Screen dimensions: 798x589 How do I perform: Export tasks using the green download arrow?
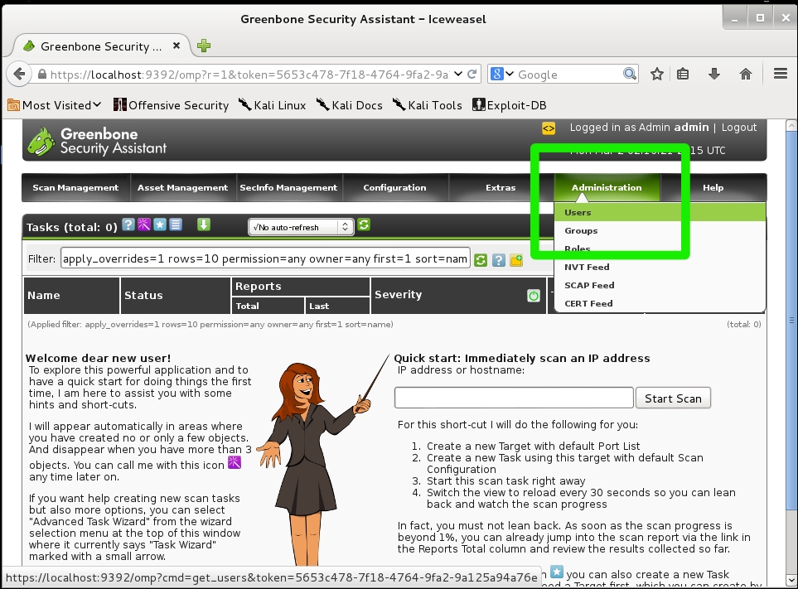click(204, 224)
